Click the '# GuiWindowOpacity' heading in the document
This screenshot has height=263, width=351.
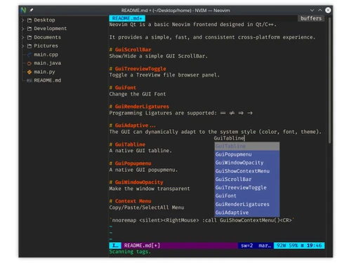136,182
